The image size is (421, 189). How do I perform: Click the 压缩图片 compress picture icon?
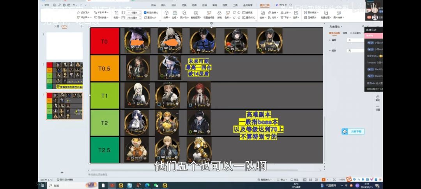(308, 18)
